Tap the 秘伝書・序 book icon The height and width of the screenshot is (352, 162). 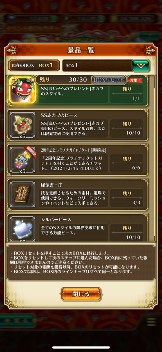coord(22,195)
